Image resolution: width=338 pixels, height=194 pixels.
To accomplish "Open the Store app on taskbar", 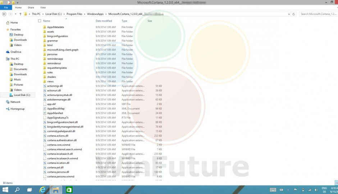I will point(69,190).
